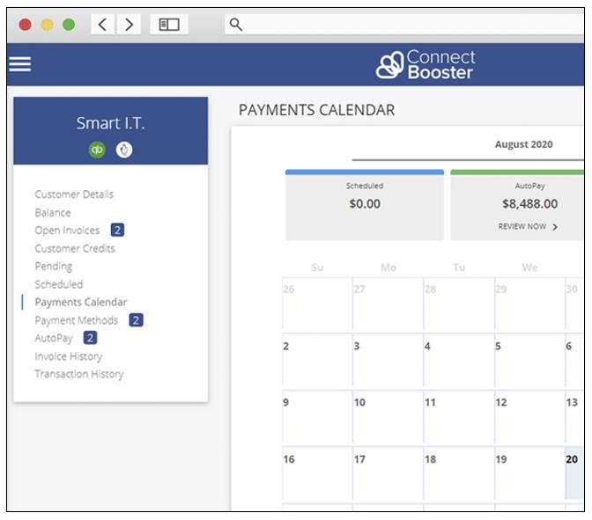Click the Scheduled $0.00 summary card

click(364, 204)
